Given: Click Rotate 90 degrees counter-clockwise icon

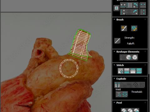Looking at the screenshot, I should tap(135, 5).
